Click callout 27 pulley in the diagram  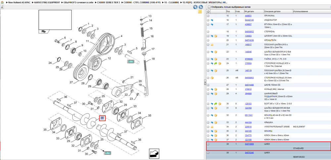pos(71,82)
